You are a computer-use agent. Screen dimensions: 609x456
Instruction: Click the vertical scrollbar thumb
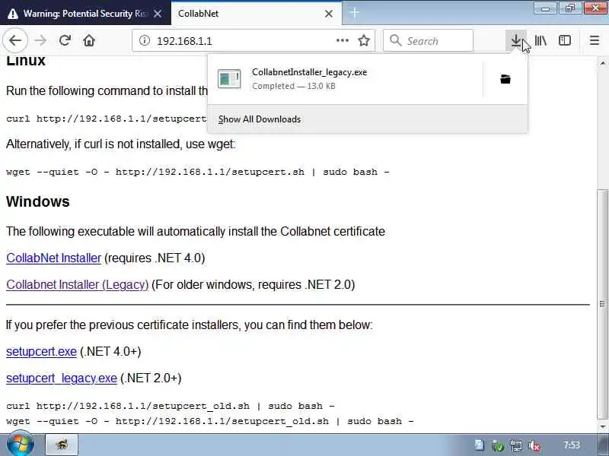602,304
